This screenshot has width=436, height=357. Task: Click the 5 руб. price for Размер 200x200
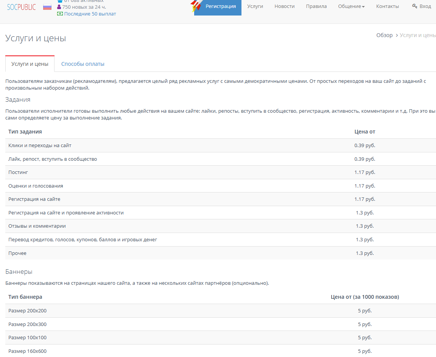click(364, 310)
